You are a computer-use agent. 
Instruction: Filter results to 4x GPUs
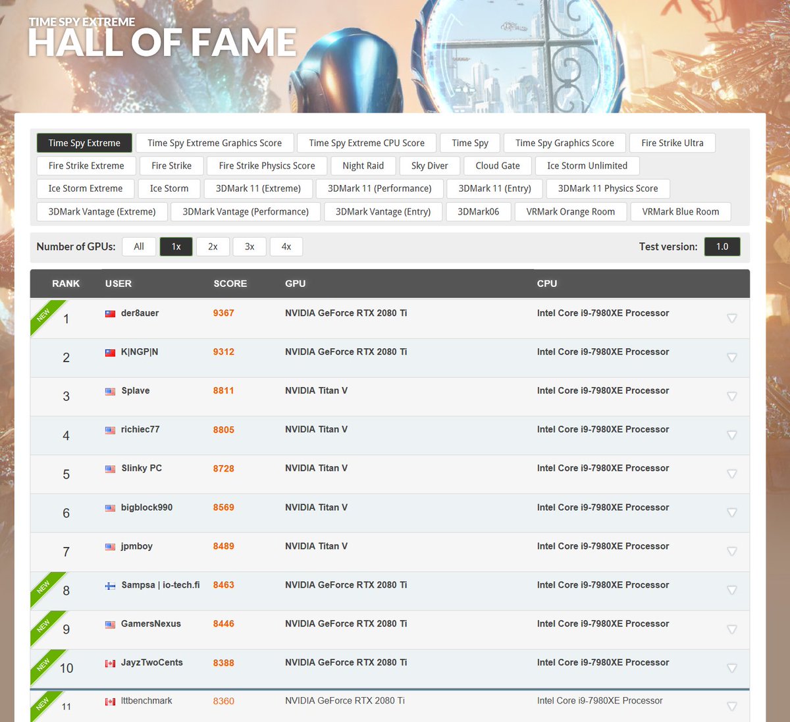pos(286,247)
